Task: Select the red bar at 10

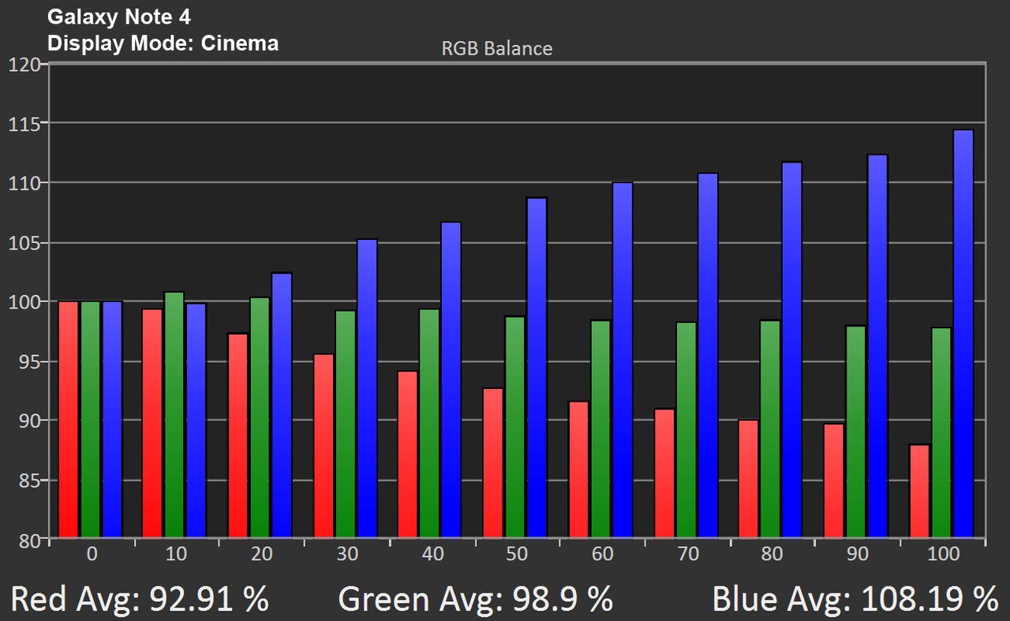Action: 152,424
